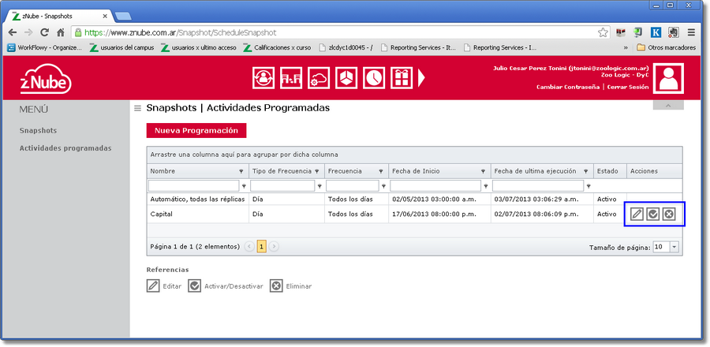Screen dimensions: 710x347
Task: Bookmark page with the star icon
Action: 603,32
